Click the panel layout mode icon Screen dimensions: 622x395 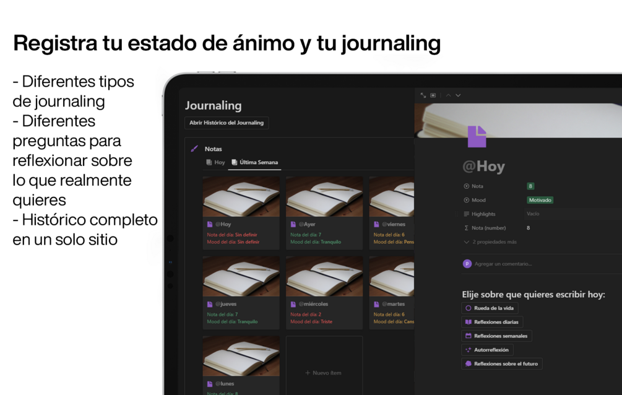433,95
